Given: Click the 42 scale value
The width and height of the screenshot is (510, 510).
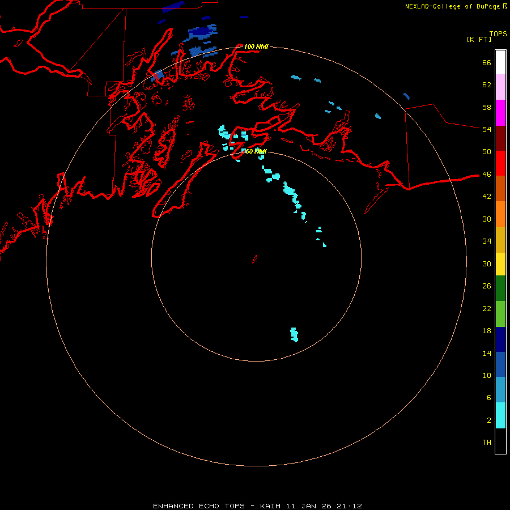Looking at the screenshot, I should [487, 197].
